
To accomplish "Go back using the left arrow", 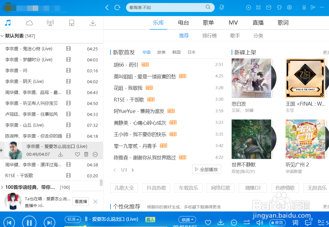I will pos(107,7).
